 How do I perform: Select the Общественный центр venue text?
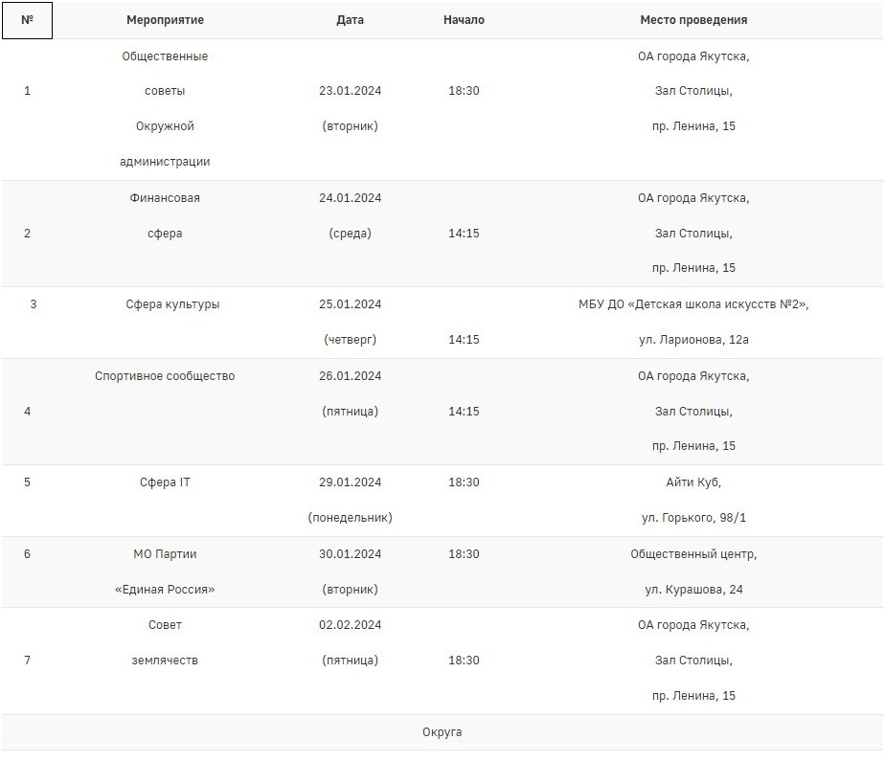pos(693,554)
